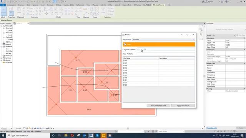Open the Windows Start menu

(x=3, y=135)
